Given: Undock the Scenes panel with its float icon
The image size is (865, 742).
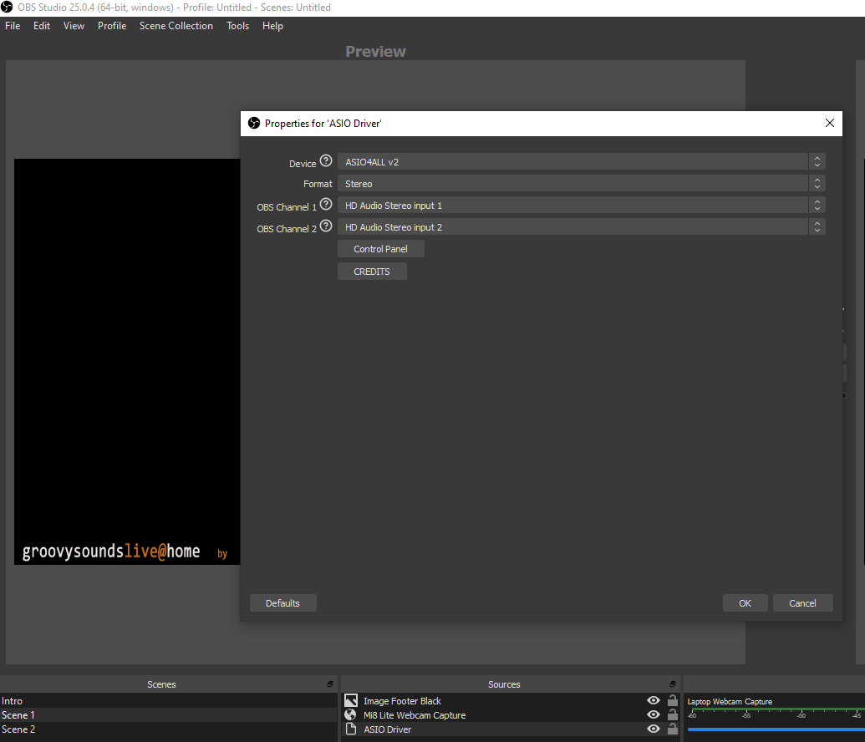Looking at the screenshot, I should (x=330, y=684).
